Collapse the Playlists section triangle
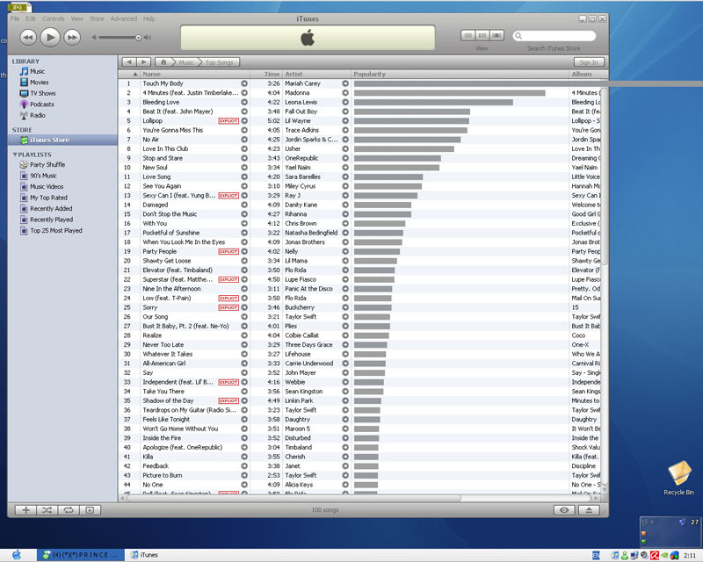This screenshot has height=562, width=703. point(15,155)
